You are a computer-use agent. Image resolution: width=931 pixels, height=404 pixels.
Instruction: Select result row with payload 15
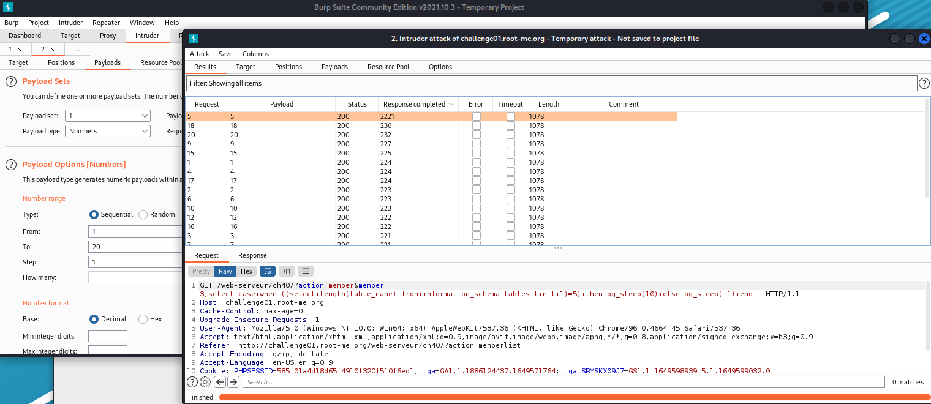432,153
